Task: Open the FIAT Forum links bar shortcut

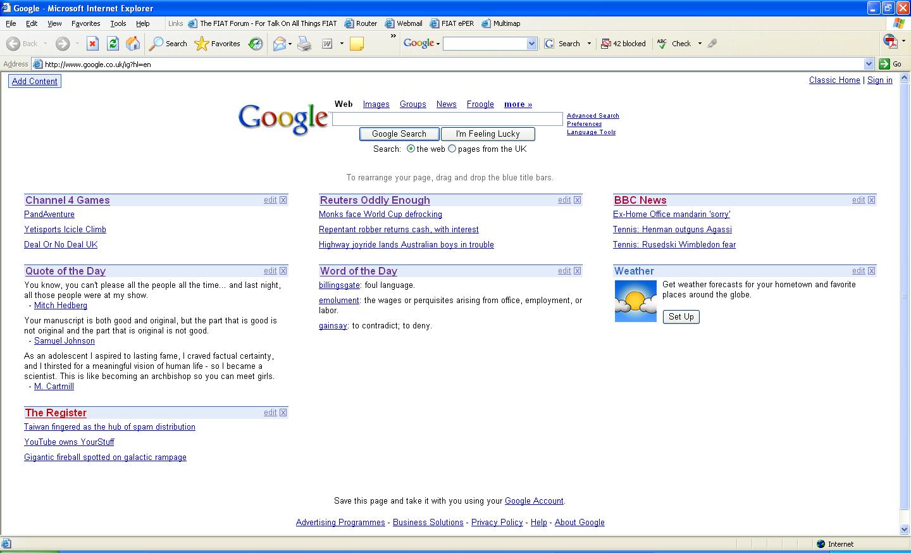Action: point(263,23)
